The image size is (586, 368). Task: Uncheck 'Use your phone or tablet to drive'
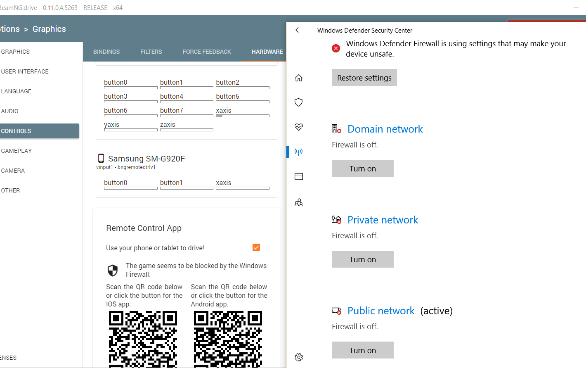[256, 247]
